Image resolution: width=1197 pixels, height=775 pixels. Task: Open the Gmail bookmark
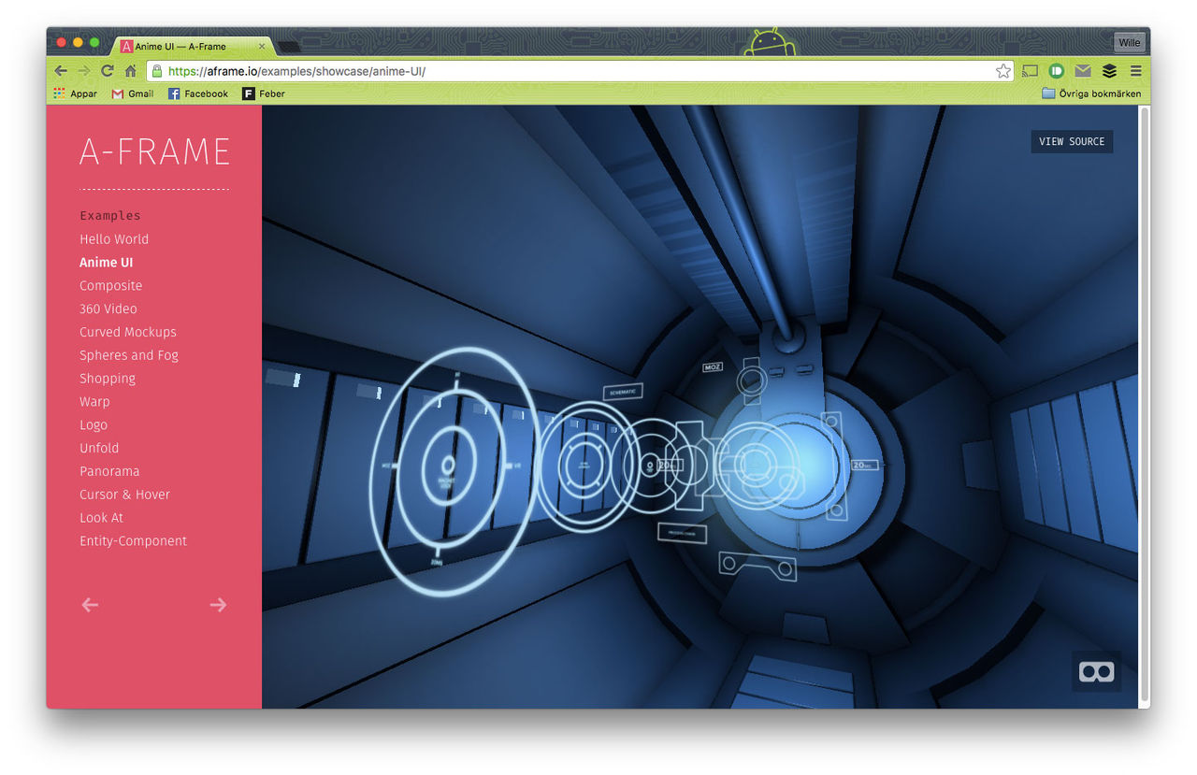coord(132,93)
